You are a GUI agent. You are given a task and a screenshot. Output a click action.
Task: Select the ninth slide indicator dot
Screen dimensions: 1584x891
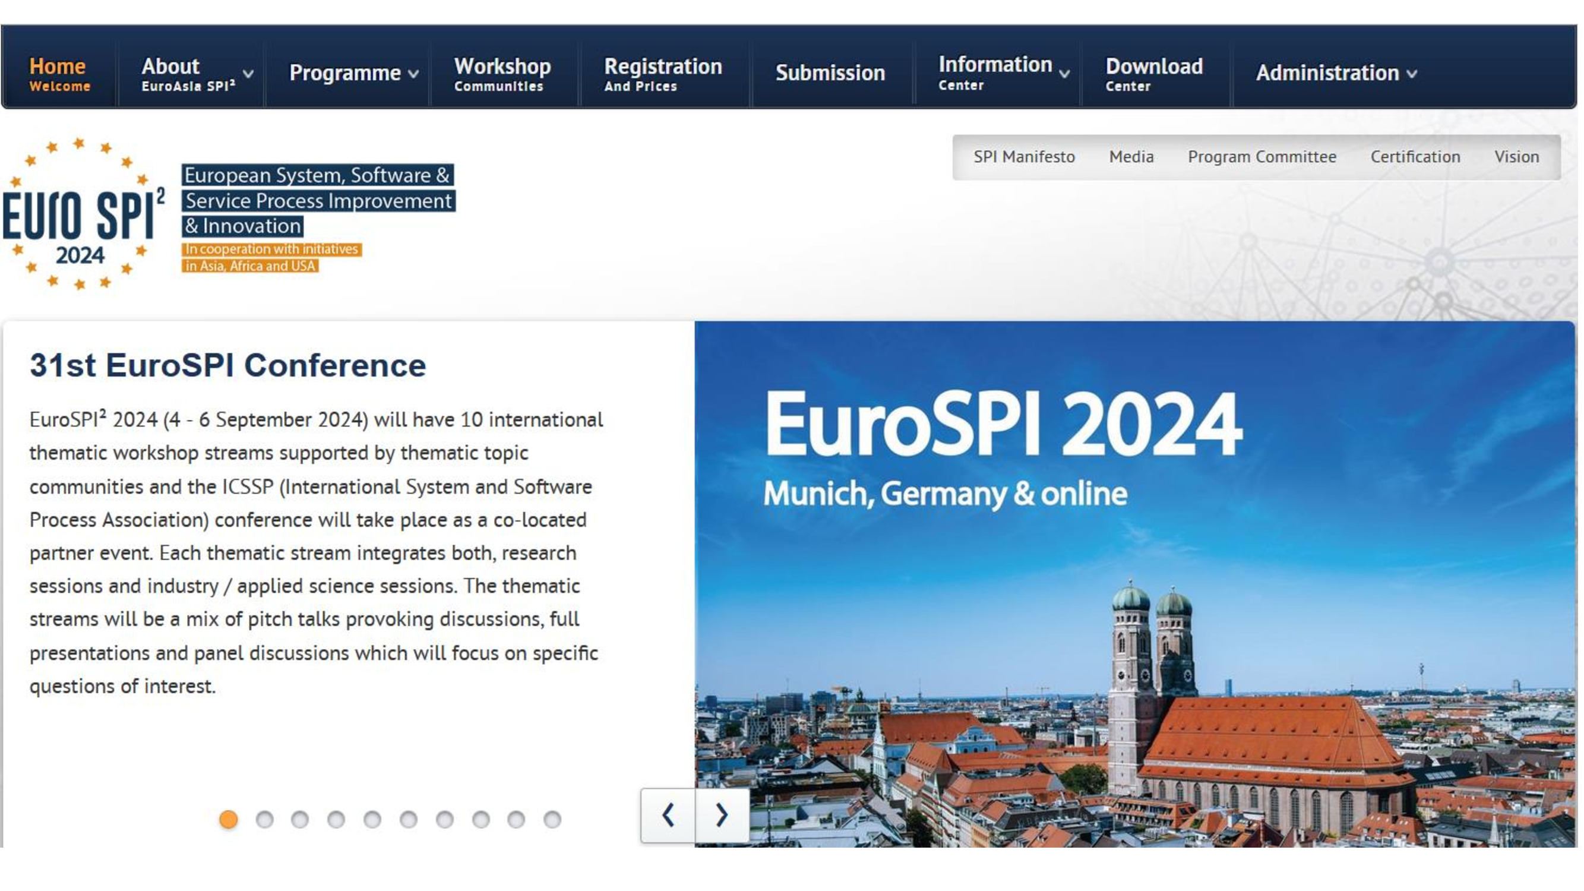517,819
